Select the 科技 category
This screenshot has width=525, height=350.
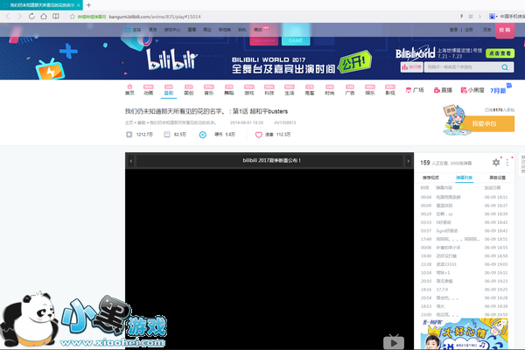tap(269, 90)
